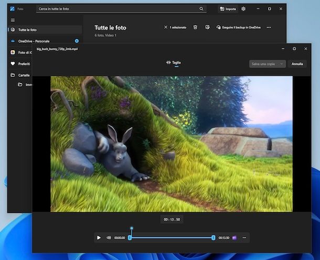Click the Foto app logo icon
The width and height of the screenshot is (320, 260).
pos(12,9)
